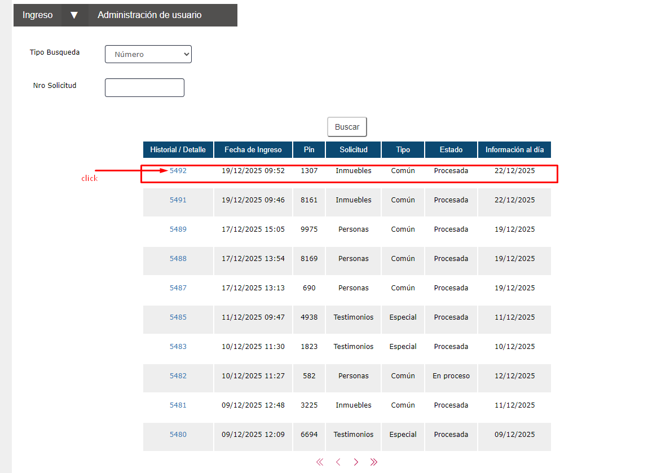Open request 5489 detail link
The width and height of the screenshot is (657, 473).
[178, 229]
